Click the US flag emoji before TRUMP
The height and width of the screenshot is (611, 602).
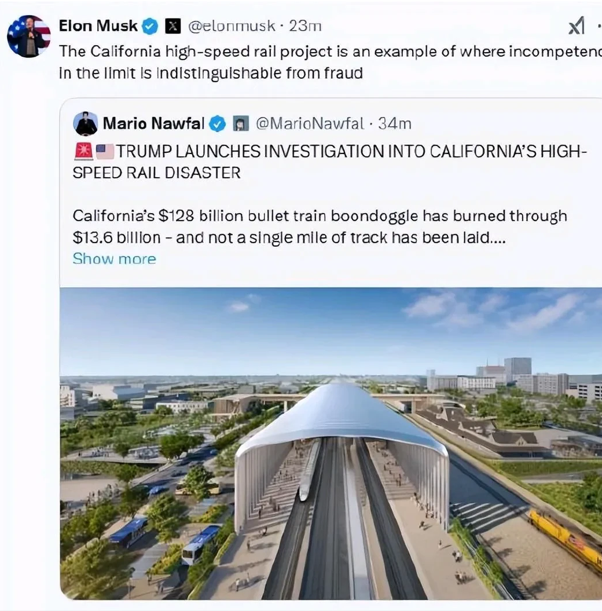[x=105, y=152]
